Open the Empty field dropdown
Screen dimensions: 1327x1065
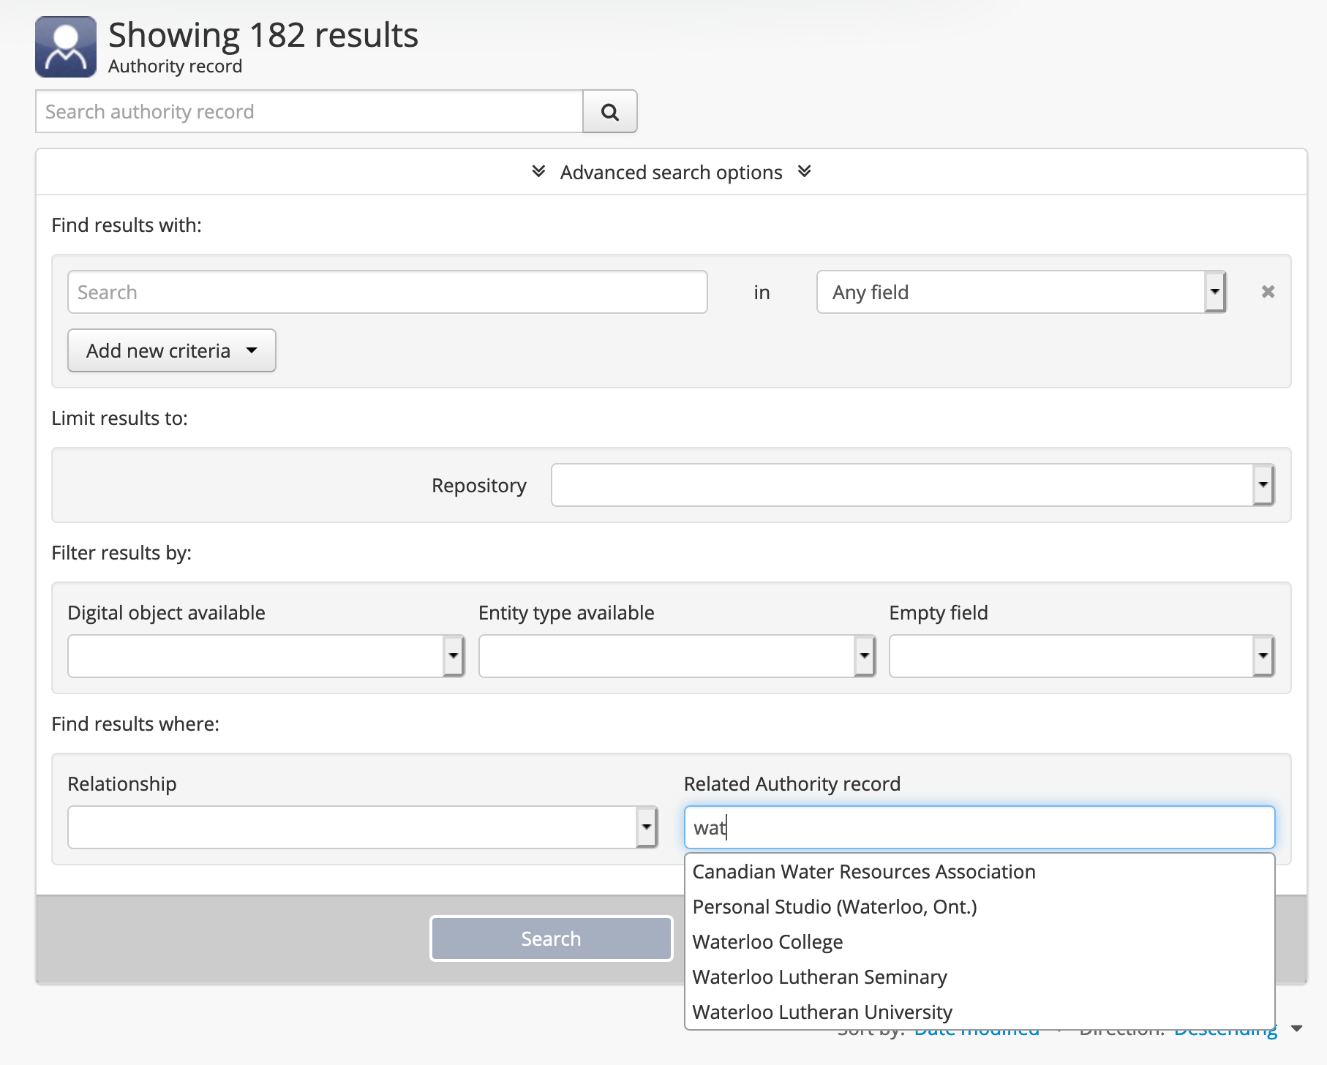pyautogui.click(x=1081, y=656)
